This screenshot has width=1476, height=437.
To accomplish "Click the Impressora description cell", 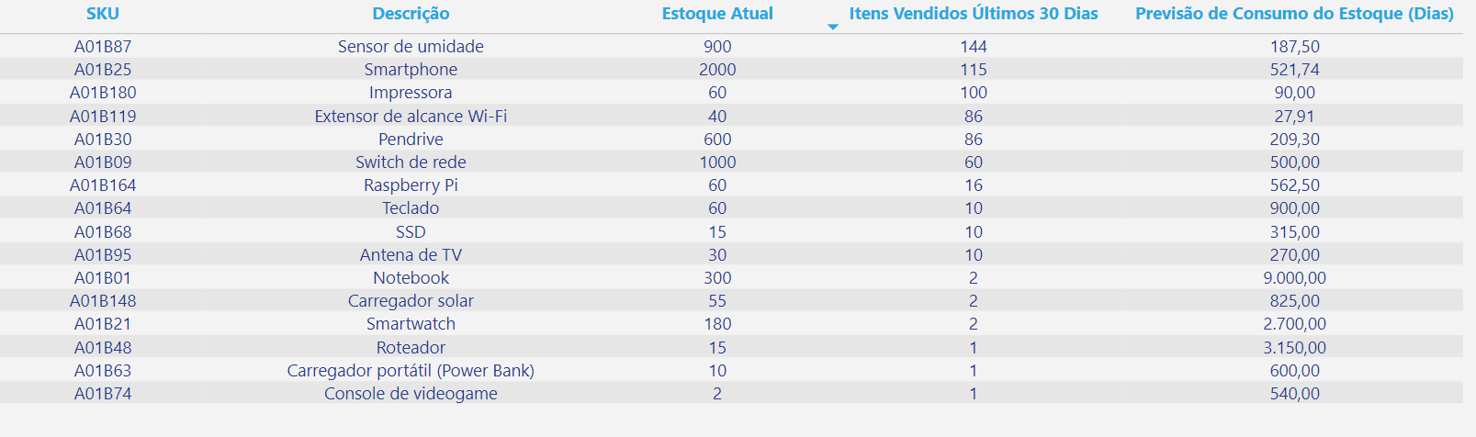I will [x=411, y=93].
